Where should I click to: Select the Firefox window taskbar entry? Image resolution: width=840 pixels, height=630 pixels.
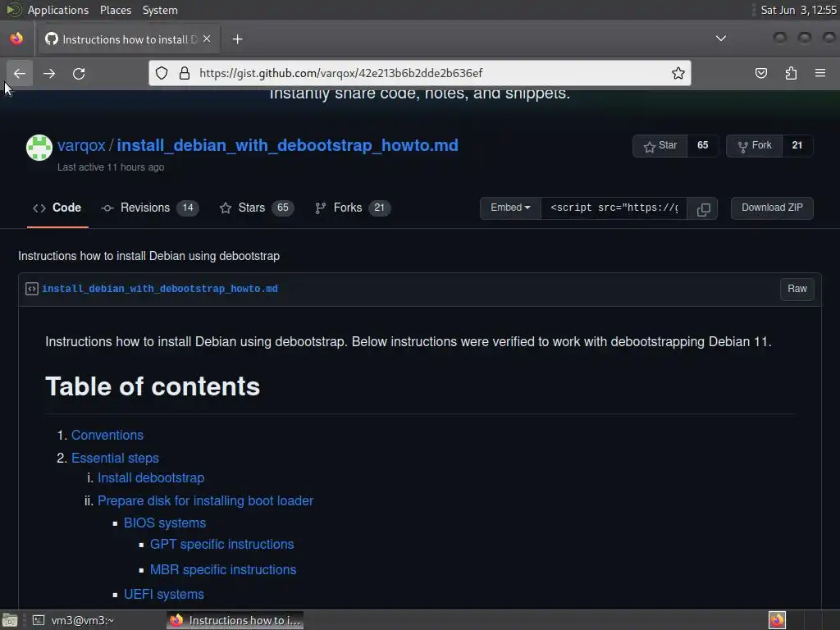(234, 620)
